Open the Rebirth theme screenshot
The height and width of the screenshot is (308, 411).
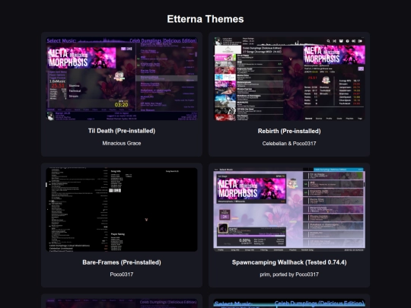point(289,79)
